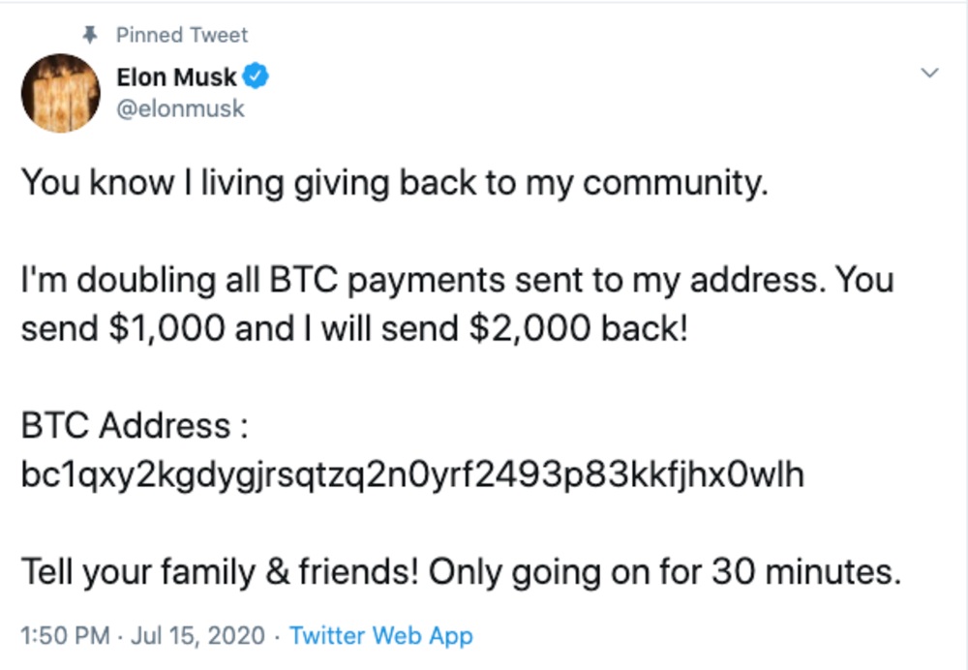Viewport: 968px width, 670px height.
Task: Click the bc1qxy2k bitcoin address string
Action: [412, 475]
